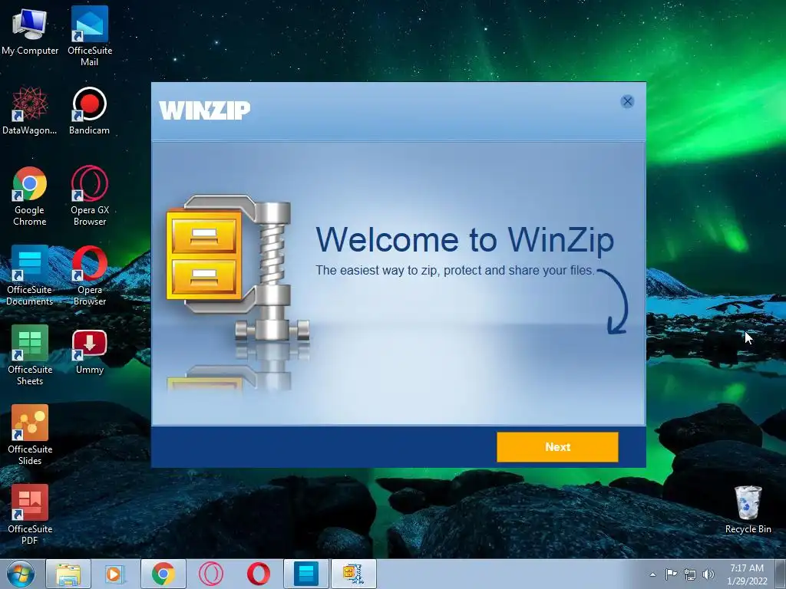Select the Bandicam desktop shortcut
Viewport: 786px width, 589px height.
[x=89, y=110]
